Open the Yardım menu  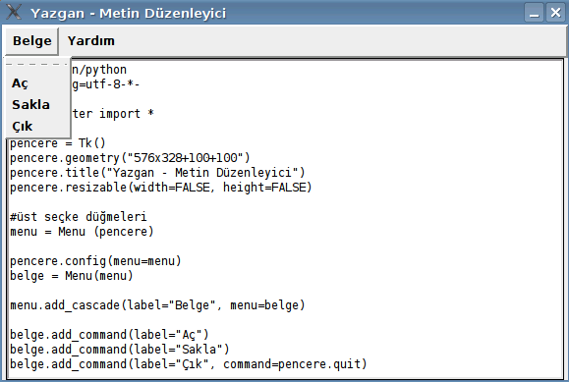click(91, 41)
